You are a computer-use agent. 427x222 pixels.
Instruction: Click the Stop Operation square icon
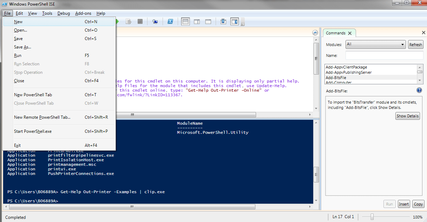(x=140, y=22)
